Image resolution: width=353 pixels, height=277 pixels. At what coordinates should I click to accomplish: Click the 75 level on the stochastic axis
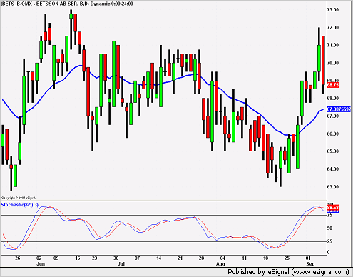coord(329,215)
